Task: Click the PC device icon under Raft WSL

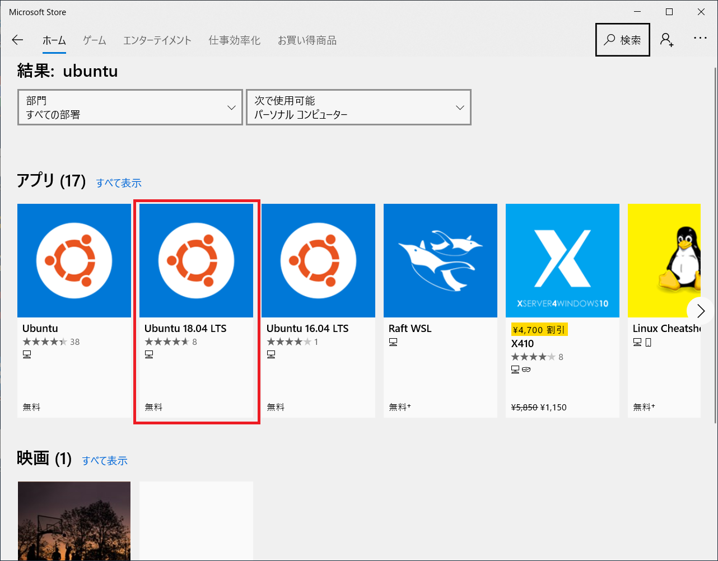Action: click(393, 342)
